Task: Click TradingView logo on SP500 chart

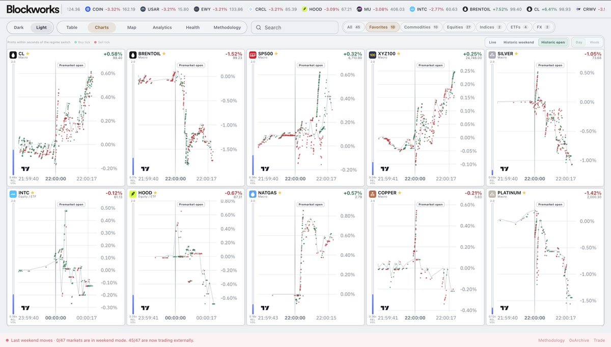Action: (265, 169)
